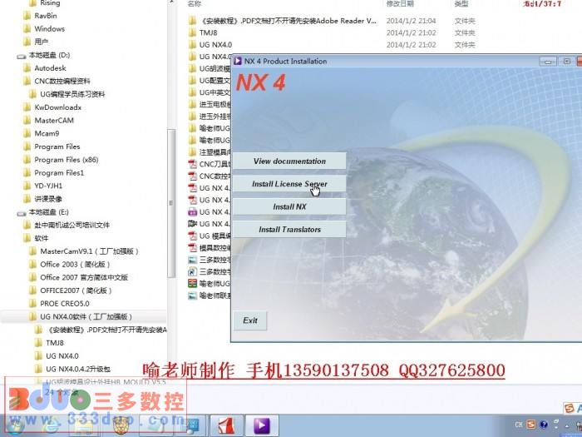Click the floating Sogou input bar S icon
The width and height of the screenshot is (582, 437).
[569, 408]
